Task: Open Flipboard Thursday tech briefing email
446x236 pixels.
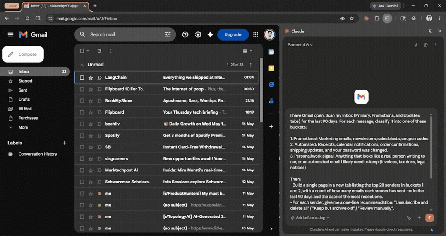Action: (167, 112)
